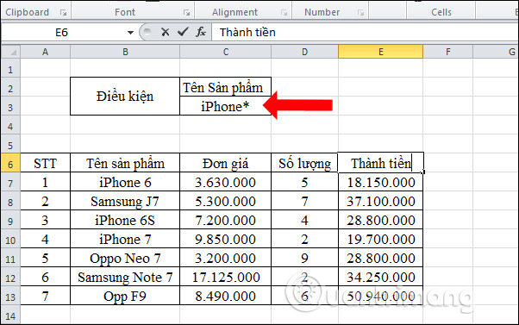Select column D header
The height and width of the screenshot is (325, 519).
[305, 52]
